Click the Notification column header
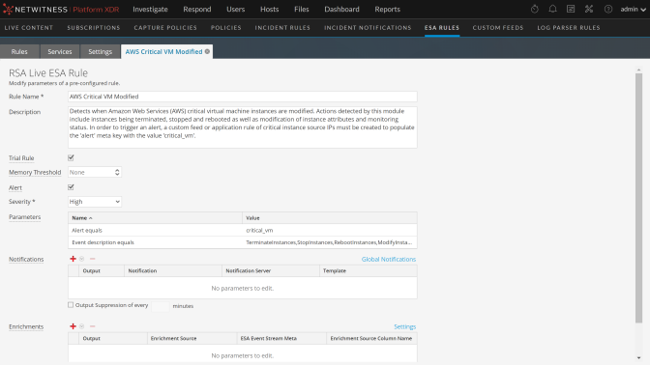The height and width of the screenshot is (365, 650). [173, 270]
